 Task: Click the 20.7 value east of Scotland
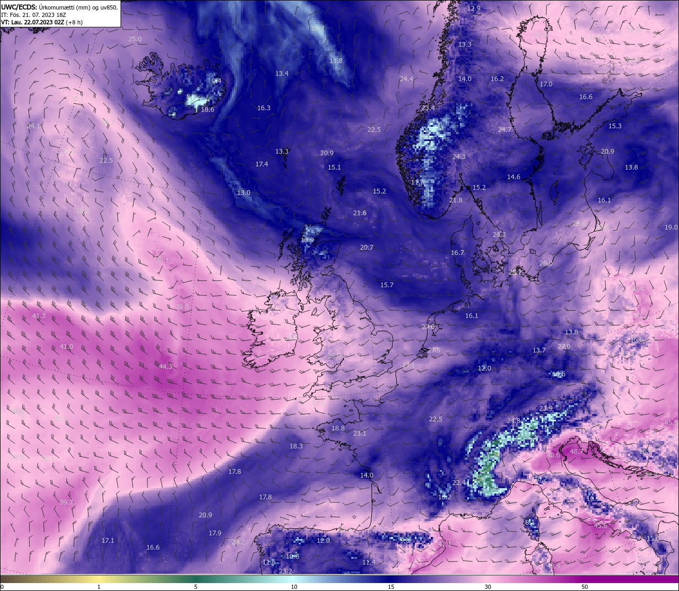pos(367,247)
